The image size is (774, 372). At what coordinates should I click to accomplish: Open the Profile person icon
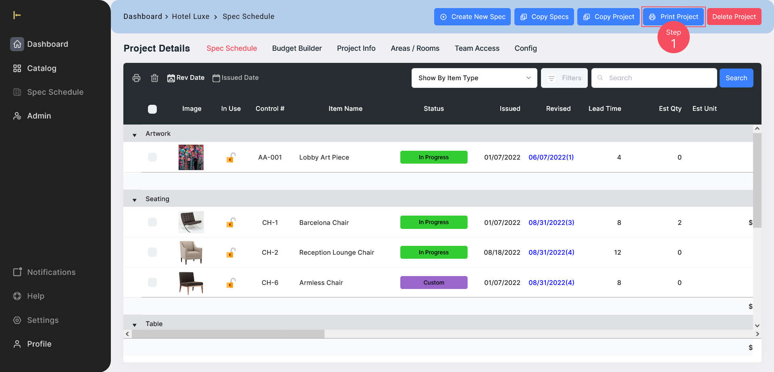coord(17,344)
